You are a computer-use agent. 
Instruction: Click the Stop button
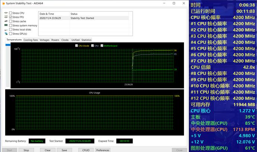(26, 150)
